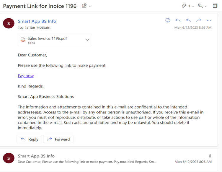The width and height of the screenshot is (222, 172).
Task: Click the Reply arrow icon in header
Action: click(178, 20)
